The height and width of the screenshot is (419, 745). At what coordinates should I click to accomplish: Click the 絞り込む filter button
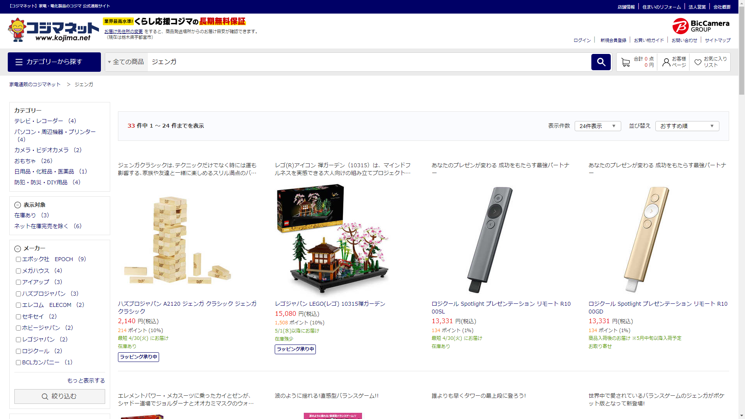click(60, 396)
